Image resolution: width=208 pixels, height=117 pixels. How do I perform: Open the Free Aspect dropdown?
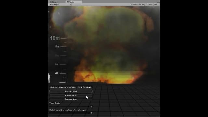point(60,5)
